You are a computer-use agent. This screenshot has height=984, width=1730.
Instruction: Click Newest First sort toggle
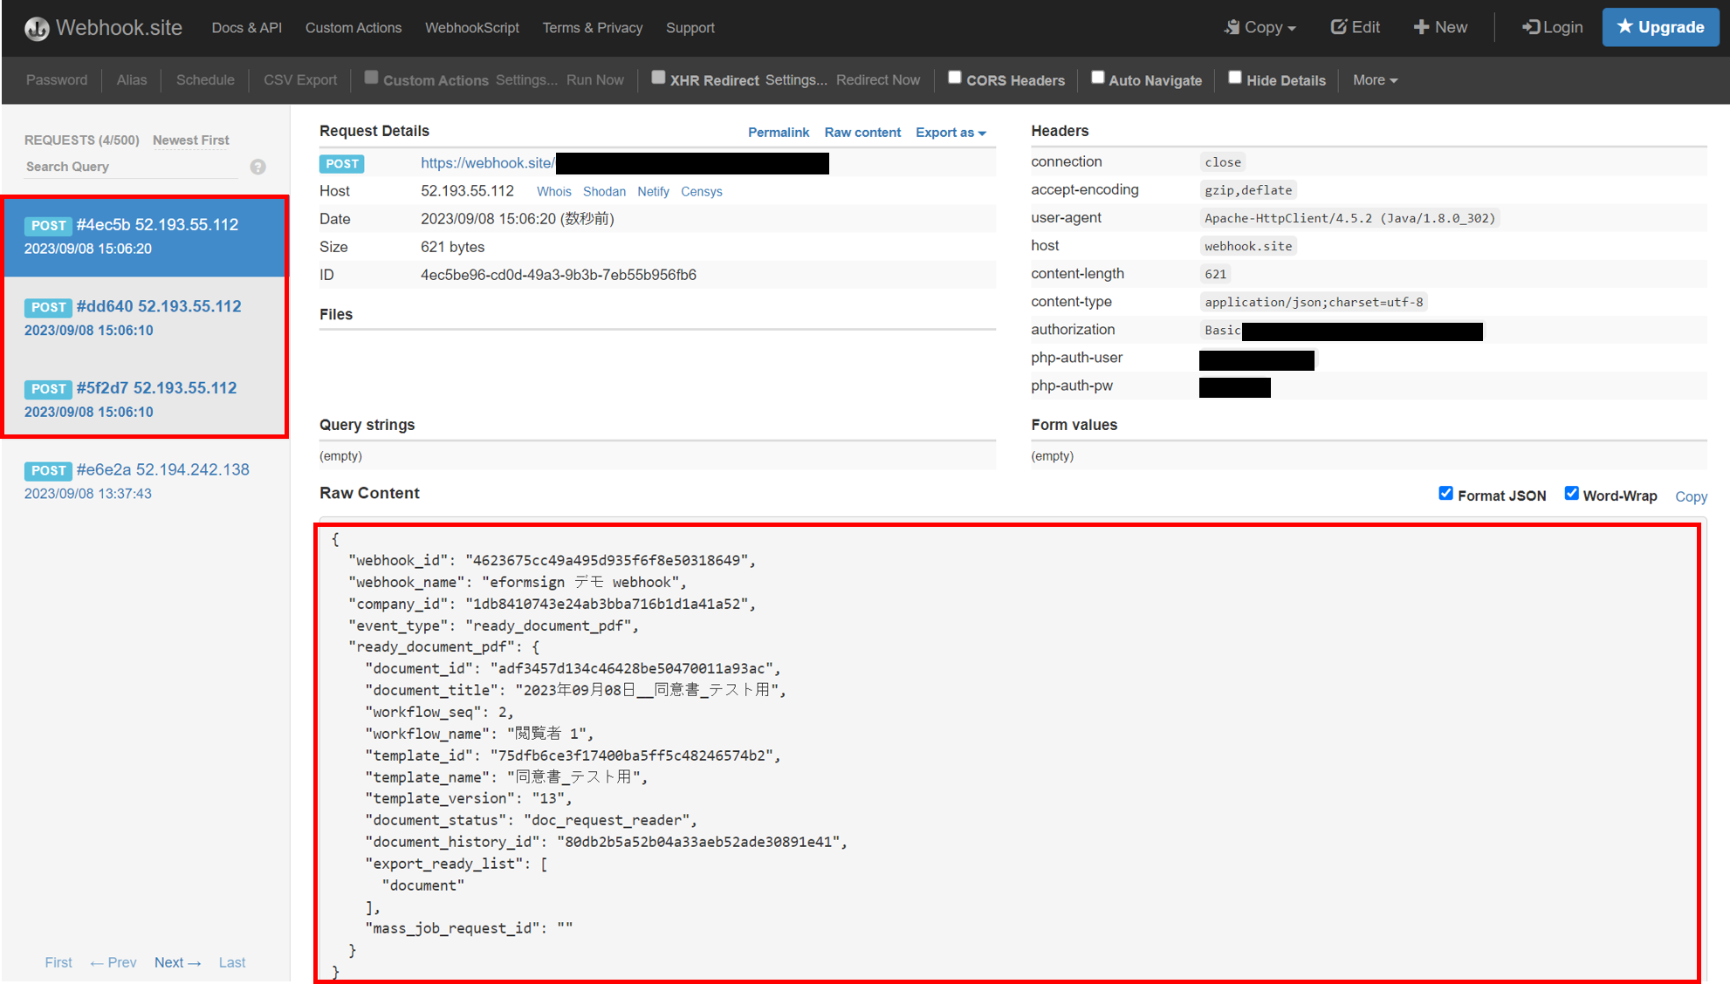191,140
